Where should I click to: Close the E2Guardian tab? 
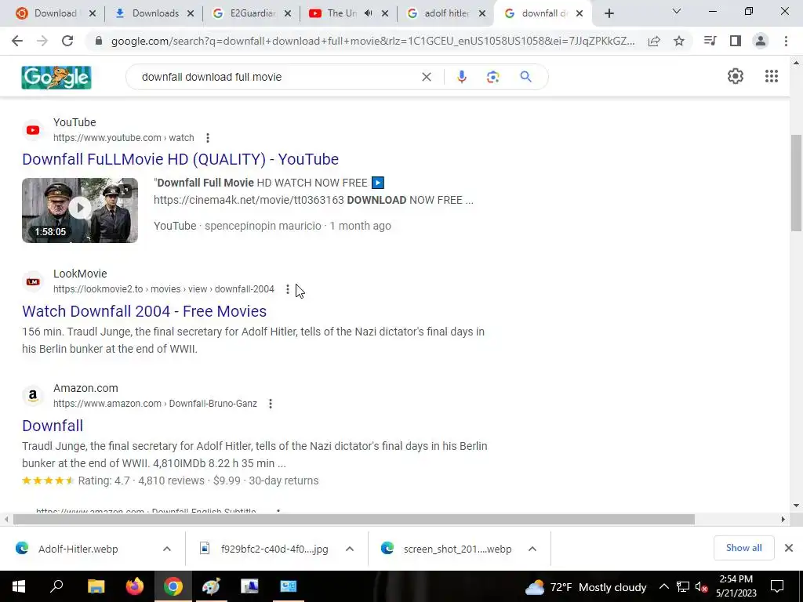(288, 14)
